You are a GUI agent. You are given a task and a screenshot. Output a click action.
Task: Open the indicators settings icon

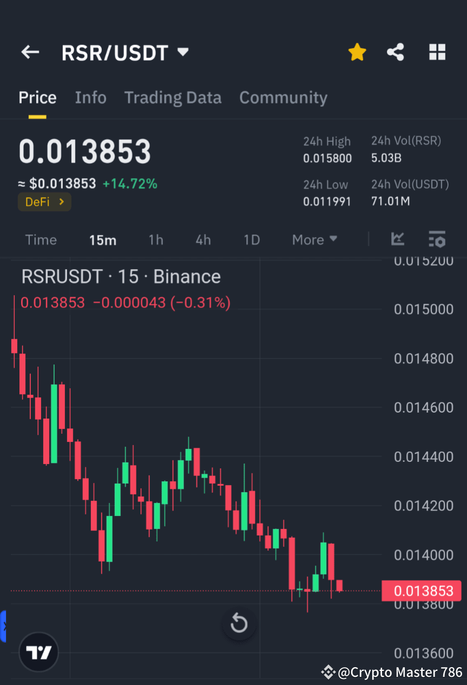click(x=437, y=239)
